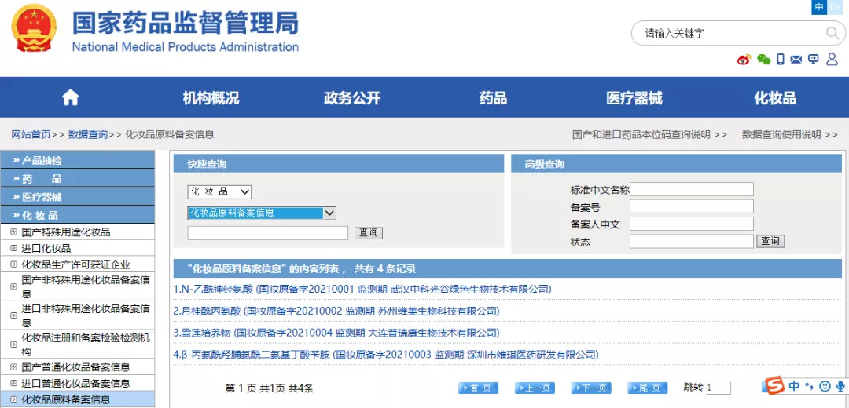Click 查询 button in quick search
Image resolution: width=849 pixels, height=408 pixels.
[x=369, y=233]
